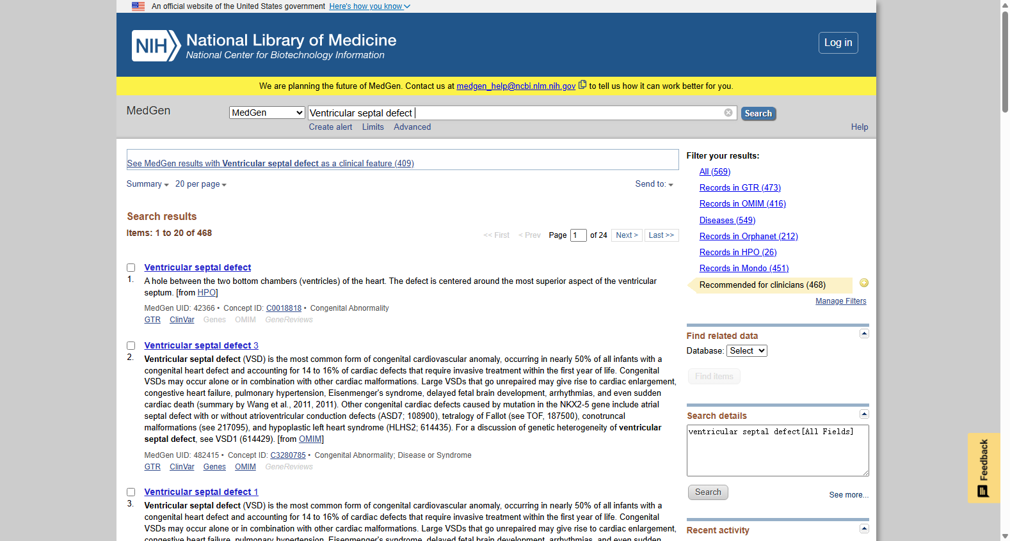This screenshot has width=1010, height=541.
Task: Click the US flag icon
Action: 138,6
